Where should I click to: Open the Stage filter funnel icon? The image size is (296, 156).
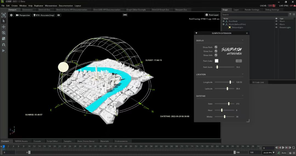point(290,15)
